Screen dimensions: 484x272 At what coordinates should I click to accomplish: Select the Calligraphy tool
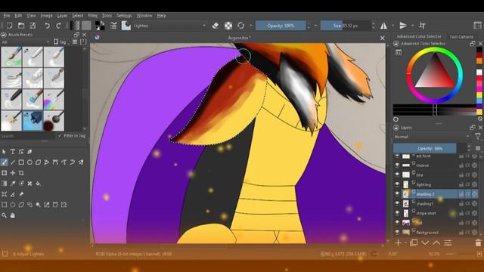(x=29, y=152)
